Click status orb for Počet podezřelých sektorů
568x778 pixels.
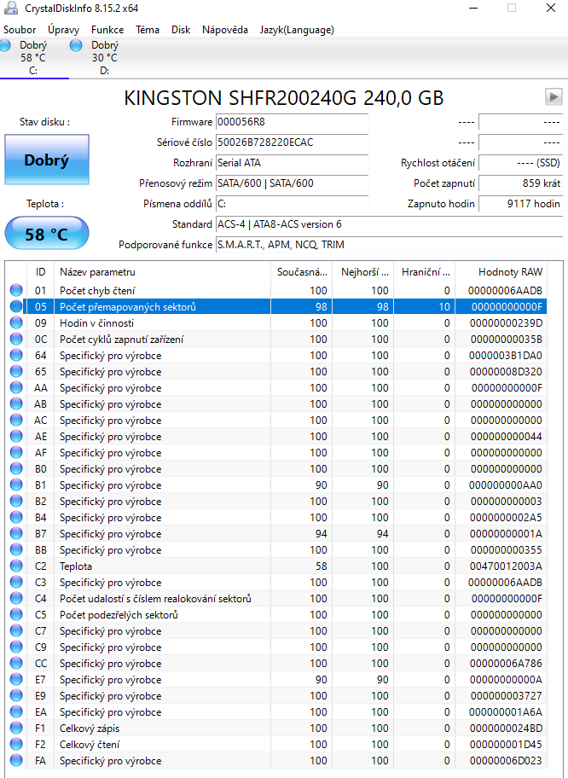pyautogui.click(x=16, y=615)
